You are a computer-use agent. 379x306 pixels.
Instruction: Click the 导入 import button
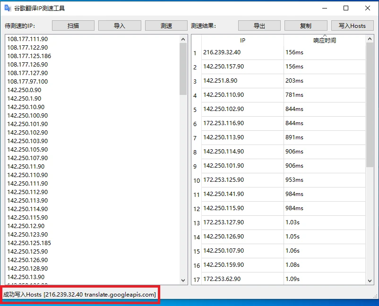coord(120,25)
